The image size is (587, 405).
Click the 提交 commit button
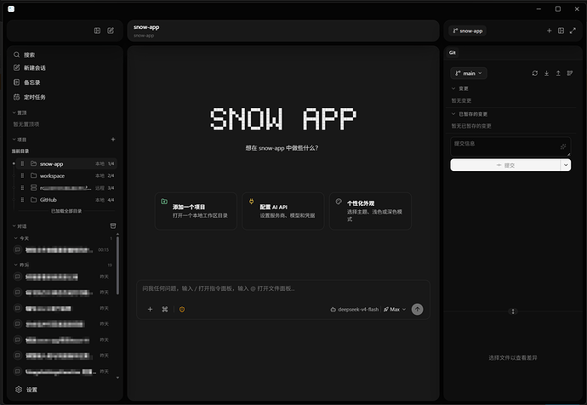[x=505, y=165]
